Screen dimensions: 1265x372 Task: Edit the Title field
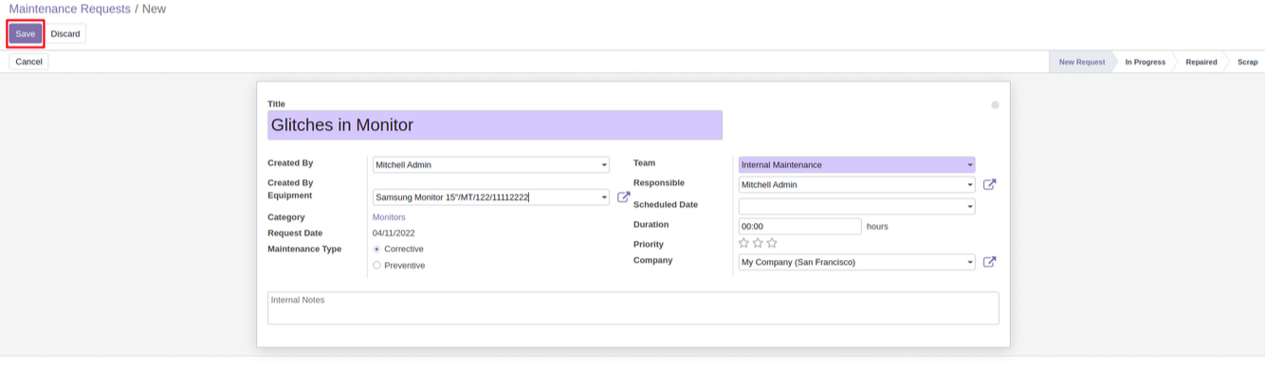[495, 125]
